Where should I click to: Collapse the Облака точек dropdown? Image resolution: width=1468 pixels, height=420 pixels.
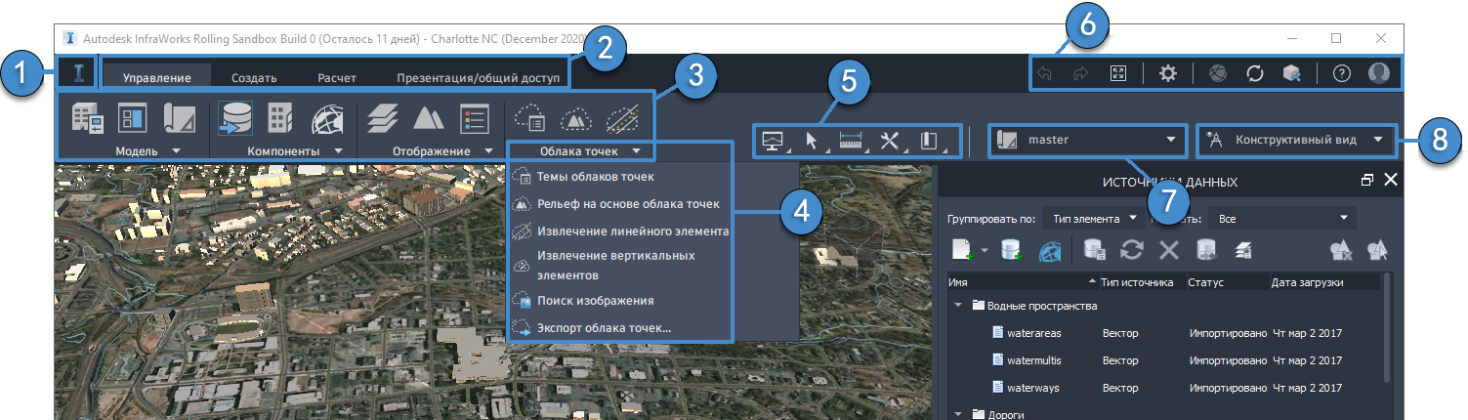636,151
